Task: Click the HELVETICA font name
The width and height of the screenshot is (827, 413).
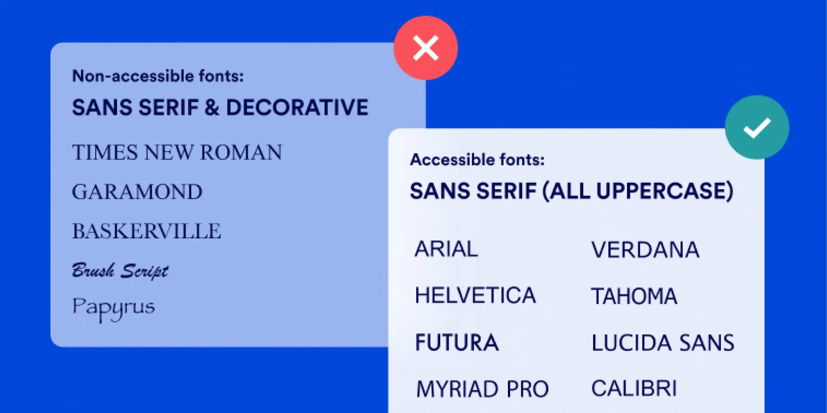Action: (476, 295)
